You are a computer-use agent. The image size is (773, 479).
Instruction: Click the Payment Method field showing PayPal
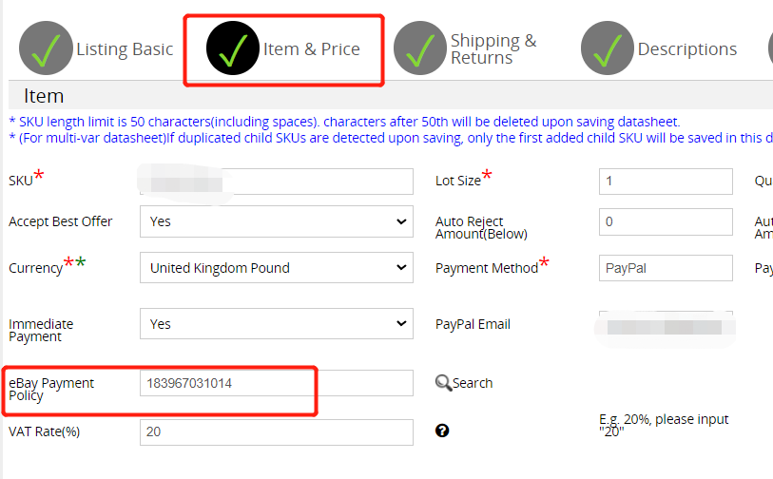pos(666,268)
